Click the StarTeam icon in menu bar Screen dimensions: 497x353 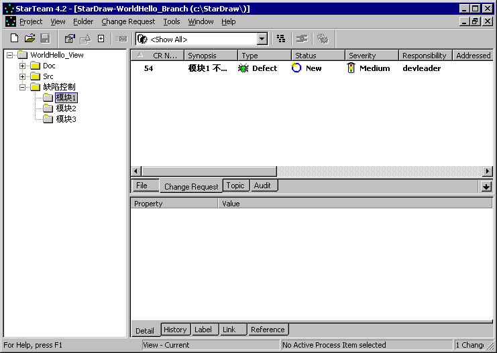click(x=11, y=21)
